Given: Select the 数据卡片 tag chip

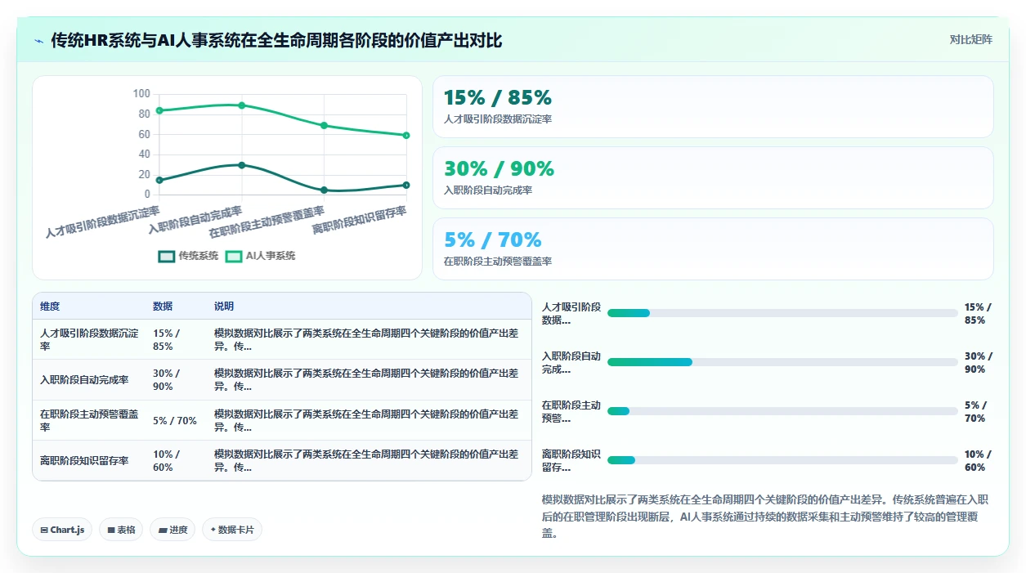Looking at the screenshot, I should (x=232, y=530).
